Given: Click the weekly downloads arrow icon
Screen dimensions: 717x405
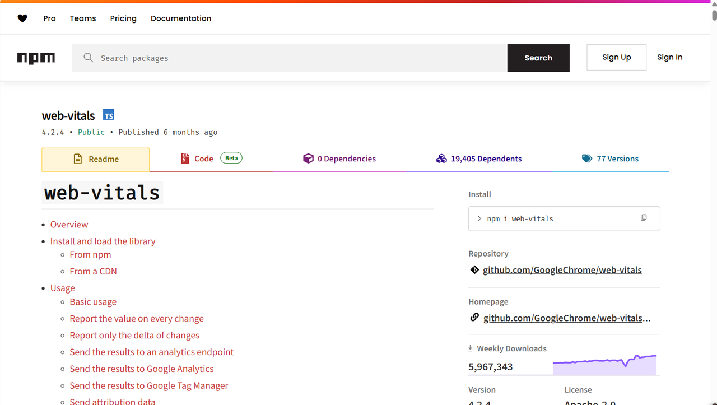Looking at the screenshot, I should click(x=471, y=348).
